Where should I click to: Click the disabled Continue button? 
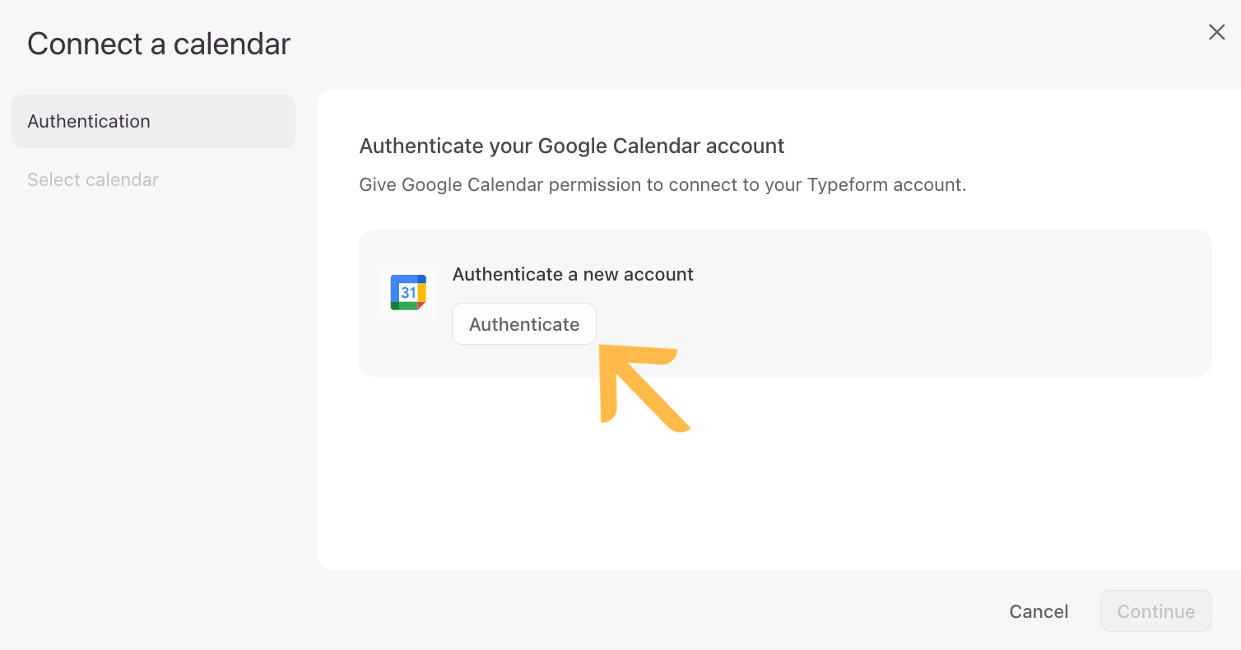1155,611
